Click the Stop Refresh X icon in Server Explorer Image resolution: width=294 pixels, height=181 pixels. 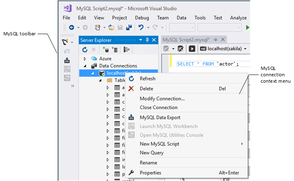(94, 49)
